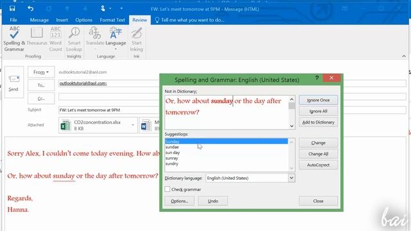Click the Undo arrow in title bar
Viewport: 411px width, 231px height.
31,8
